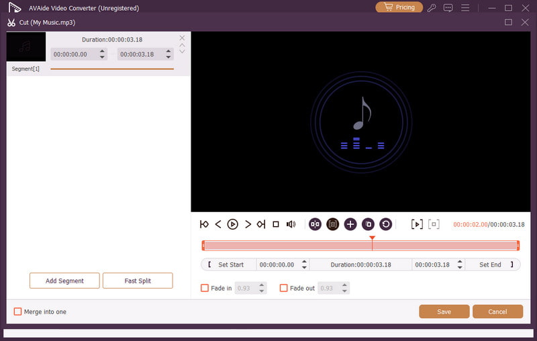537x341 pixels.
Task: Decrease the segment start time in the left panel
Action: [102, 57]
